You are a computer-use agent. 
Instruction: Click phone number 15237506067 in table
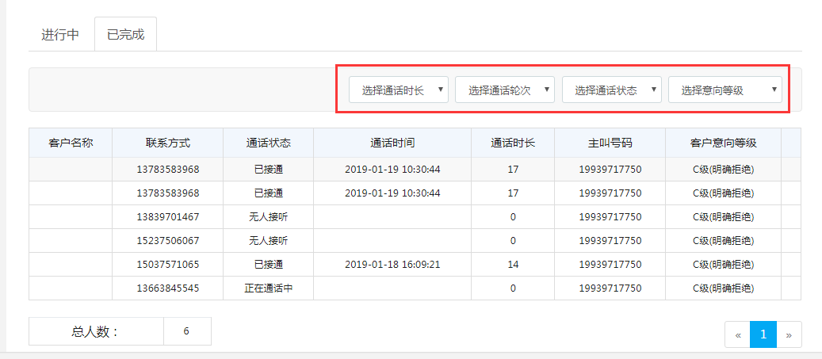click(x=167, y=241)
